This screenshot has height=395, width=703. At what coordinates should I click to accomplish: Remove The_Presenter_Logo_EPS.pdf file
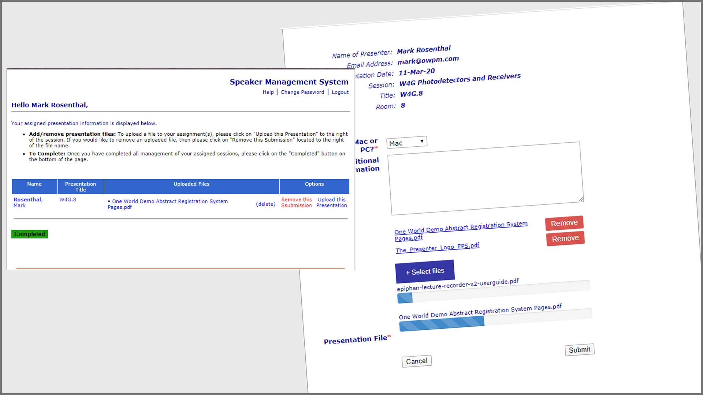[565, 238]
